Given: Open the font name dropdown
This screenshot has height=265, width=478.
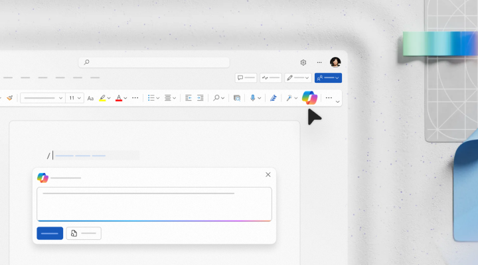Looking at the screenshot, I should tap(42, 98).
